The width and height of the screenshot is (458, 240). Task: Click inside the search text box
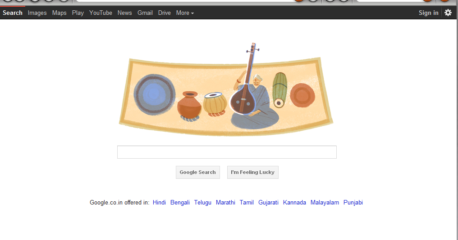(x=227, y=152)
